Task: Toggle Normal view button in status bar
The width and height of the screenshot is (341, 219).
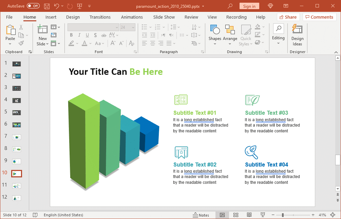Action: [222, 215]
